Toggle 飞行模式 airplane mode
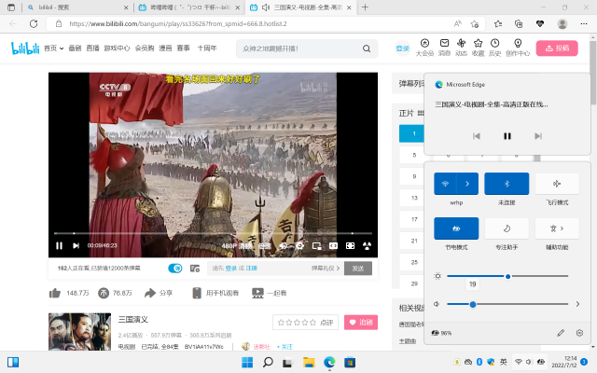Image resolution: width=597 pixels, height=373 pixels. pyautogui.click(x=557, y=184)
